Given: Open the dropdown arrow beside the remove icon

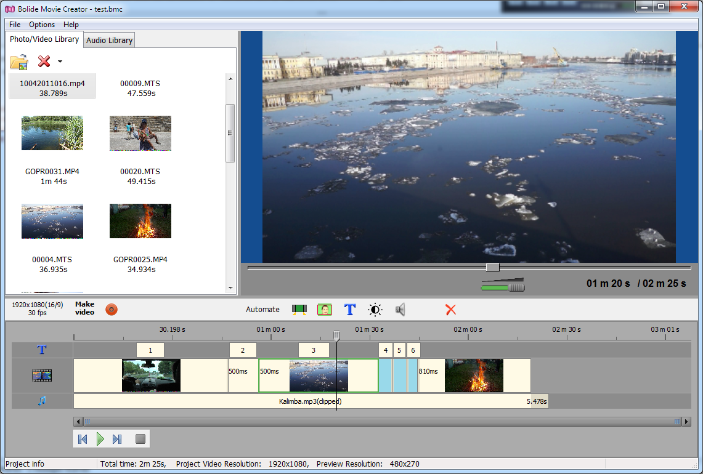Looking at the screenshot, I should (x=60, y=62).
